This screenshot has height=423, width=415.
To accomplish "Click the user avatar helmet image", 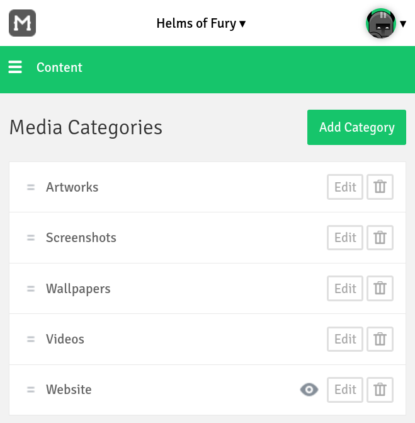I will 381,23.
